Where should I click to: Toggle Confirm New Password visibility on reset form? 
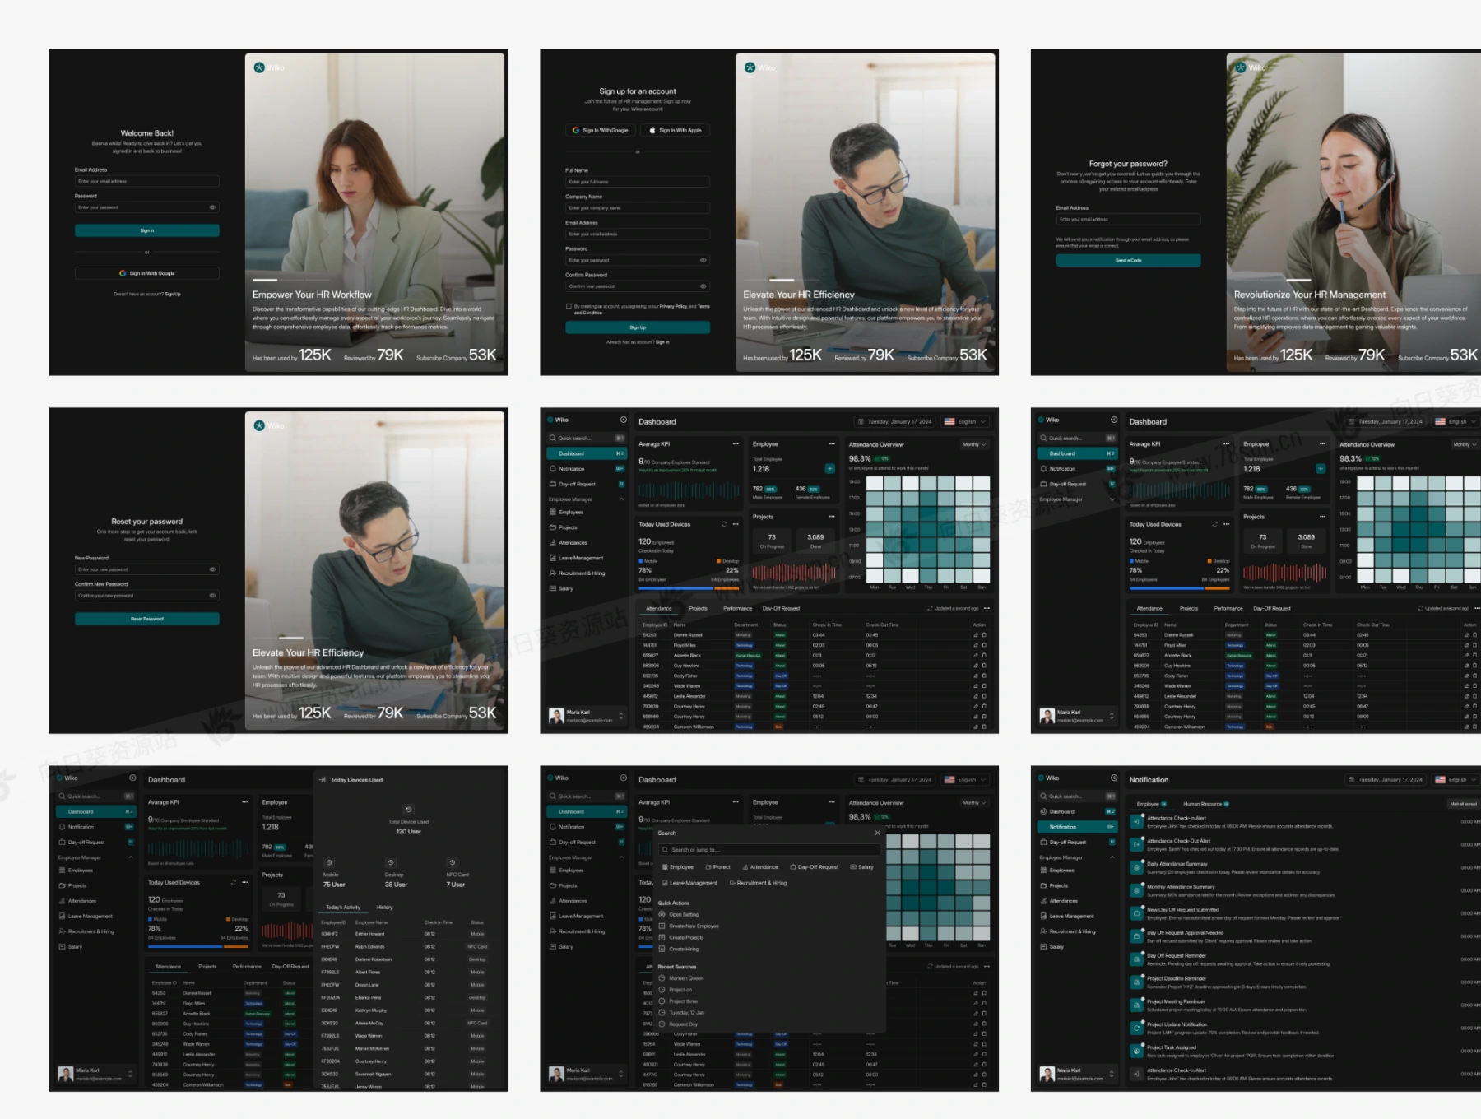pos(212,596)
